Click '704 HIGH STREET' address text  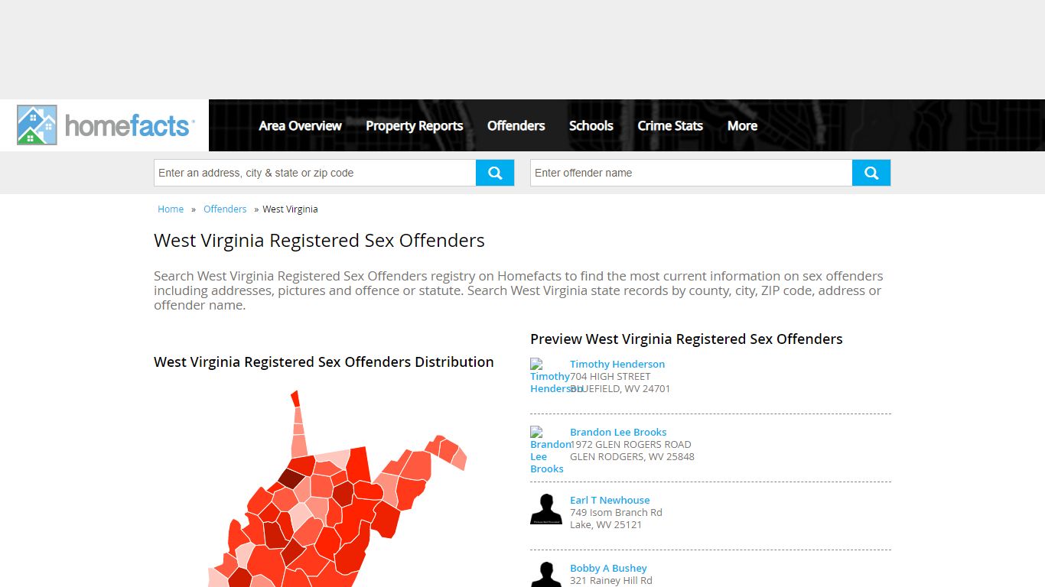click(610, 376)
